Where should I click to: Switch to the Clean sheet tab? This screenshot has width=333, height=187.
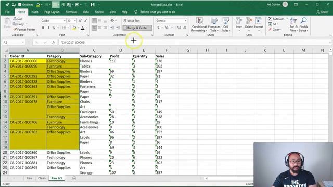[x=42, y=178]
